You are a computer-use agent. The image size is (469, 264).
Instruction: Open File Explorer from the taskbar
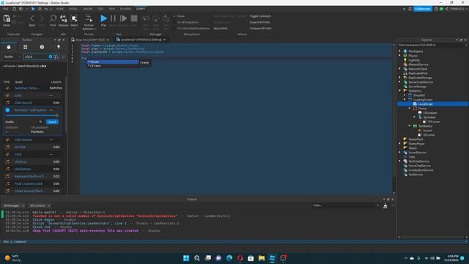pos(262,258)
